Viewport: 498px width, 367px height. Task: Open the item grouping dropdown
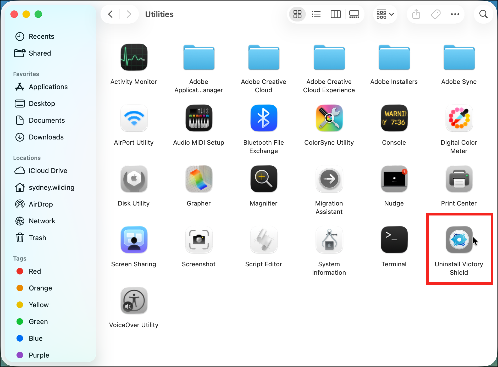click(385, 14)
